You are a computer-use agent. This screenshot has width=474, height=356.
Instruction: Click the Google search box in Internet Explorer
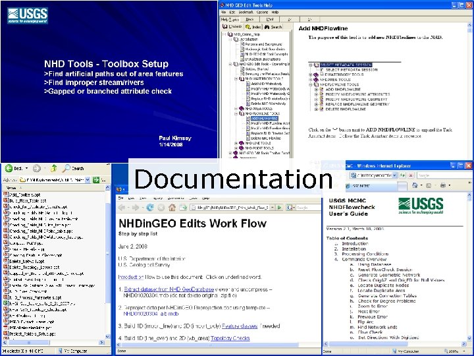pos(443,175)
